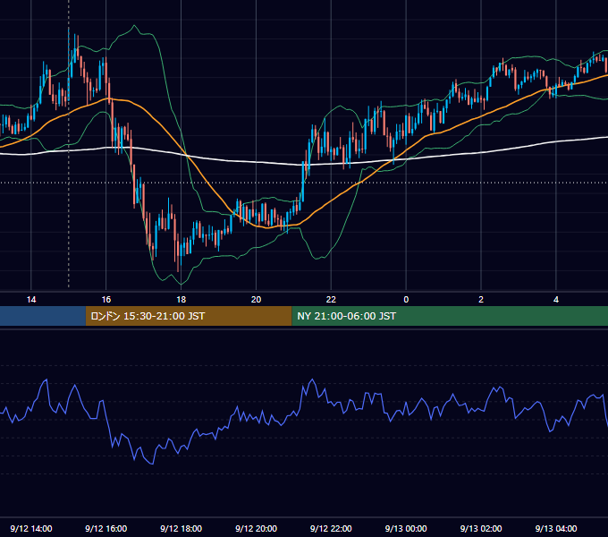Image resolution: width=608 pixels, height=537 pixels.
Task: Click the 14 hour label on price chart axis
Action: point(31,300)
